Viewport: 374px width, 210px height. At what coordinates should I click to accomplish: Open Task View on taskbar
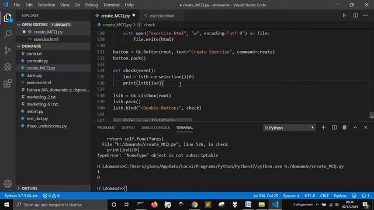tap(127, 205)
